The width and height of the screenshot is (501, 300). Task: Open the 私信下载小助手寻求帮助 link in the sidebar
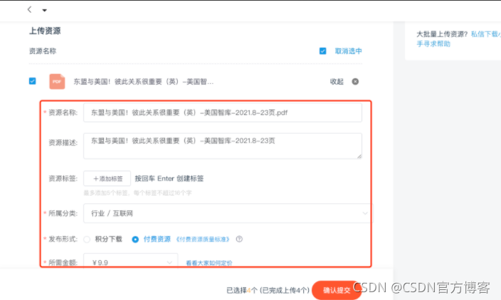point(459,39)
